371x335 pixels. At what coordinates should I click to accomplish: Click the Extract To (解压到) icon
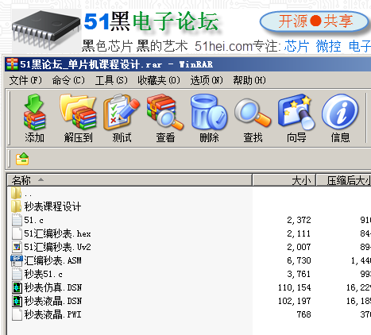(x=78, y=112)
